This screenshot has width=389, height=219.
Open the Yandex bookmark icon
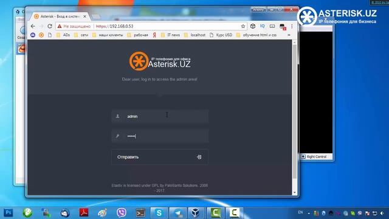pyautogui.click(x=154, y=35)
